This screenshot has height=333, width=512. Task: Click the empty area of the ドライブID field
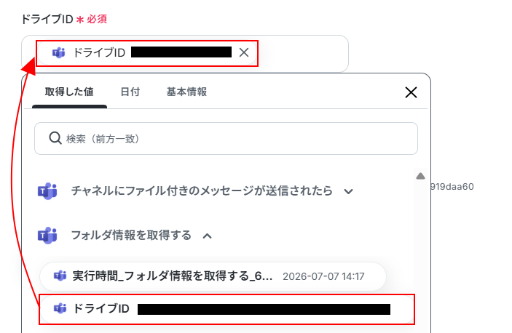click(x=304, y=53)
